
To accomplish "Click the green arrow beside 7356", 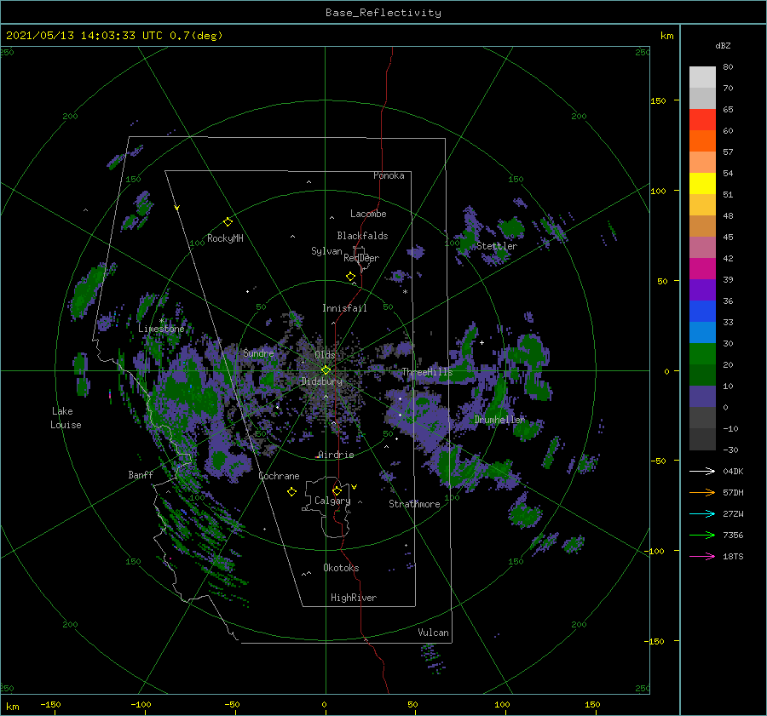I will pyautogui.click(x=702, y=536).
